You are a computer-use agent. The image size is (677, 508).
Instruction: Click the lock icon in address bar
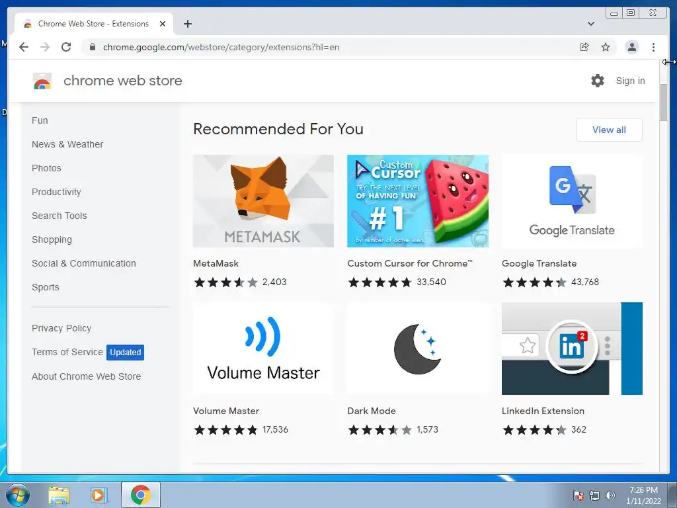pos(92,47)
